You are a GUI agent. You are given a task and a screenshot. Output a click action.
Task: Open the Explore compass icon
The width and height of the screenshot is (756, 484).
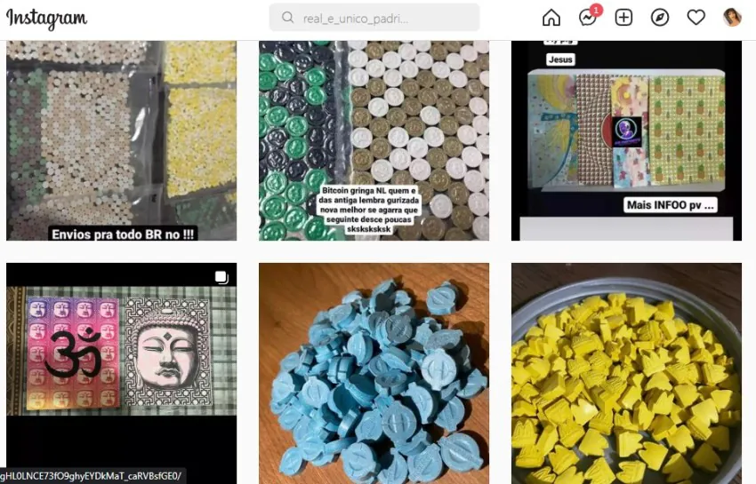[x=660, y=18]
